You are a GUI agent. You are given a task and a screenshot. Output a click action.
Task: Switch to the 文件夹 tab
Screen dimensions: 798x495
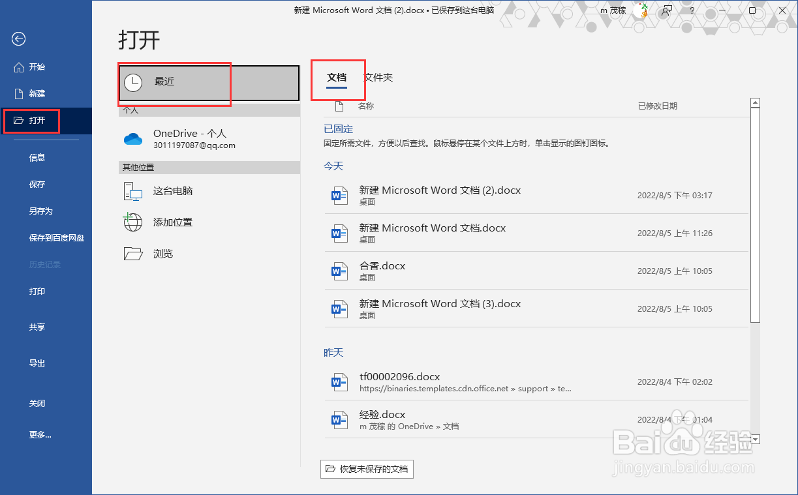click(378, 78)
